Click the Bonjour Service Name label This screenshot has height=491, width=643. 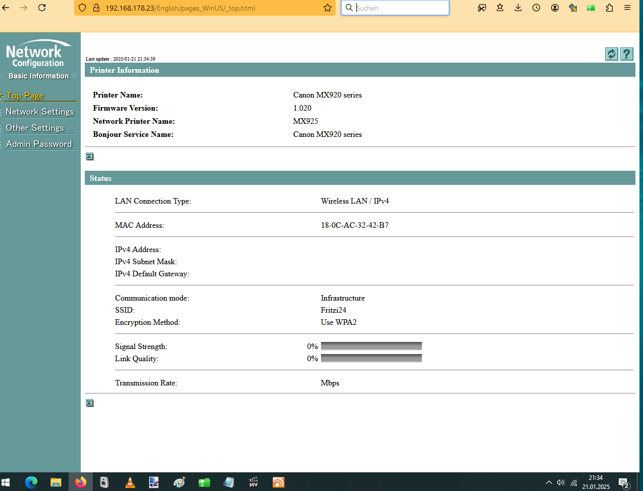(133, 134)
